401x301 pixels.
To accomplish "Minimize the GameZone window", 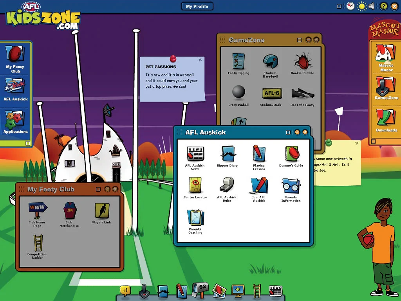I will (x=309, y=40).
